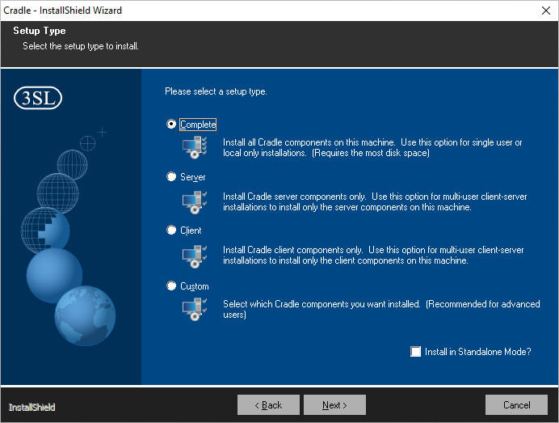The width and height of the screenshot is (559, 423).
Task: Click the Back button
Action: (x=268, y=404)
